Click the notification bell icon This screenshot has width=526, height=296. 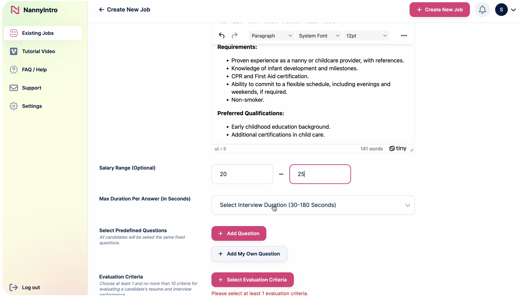pos(482,10)
